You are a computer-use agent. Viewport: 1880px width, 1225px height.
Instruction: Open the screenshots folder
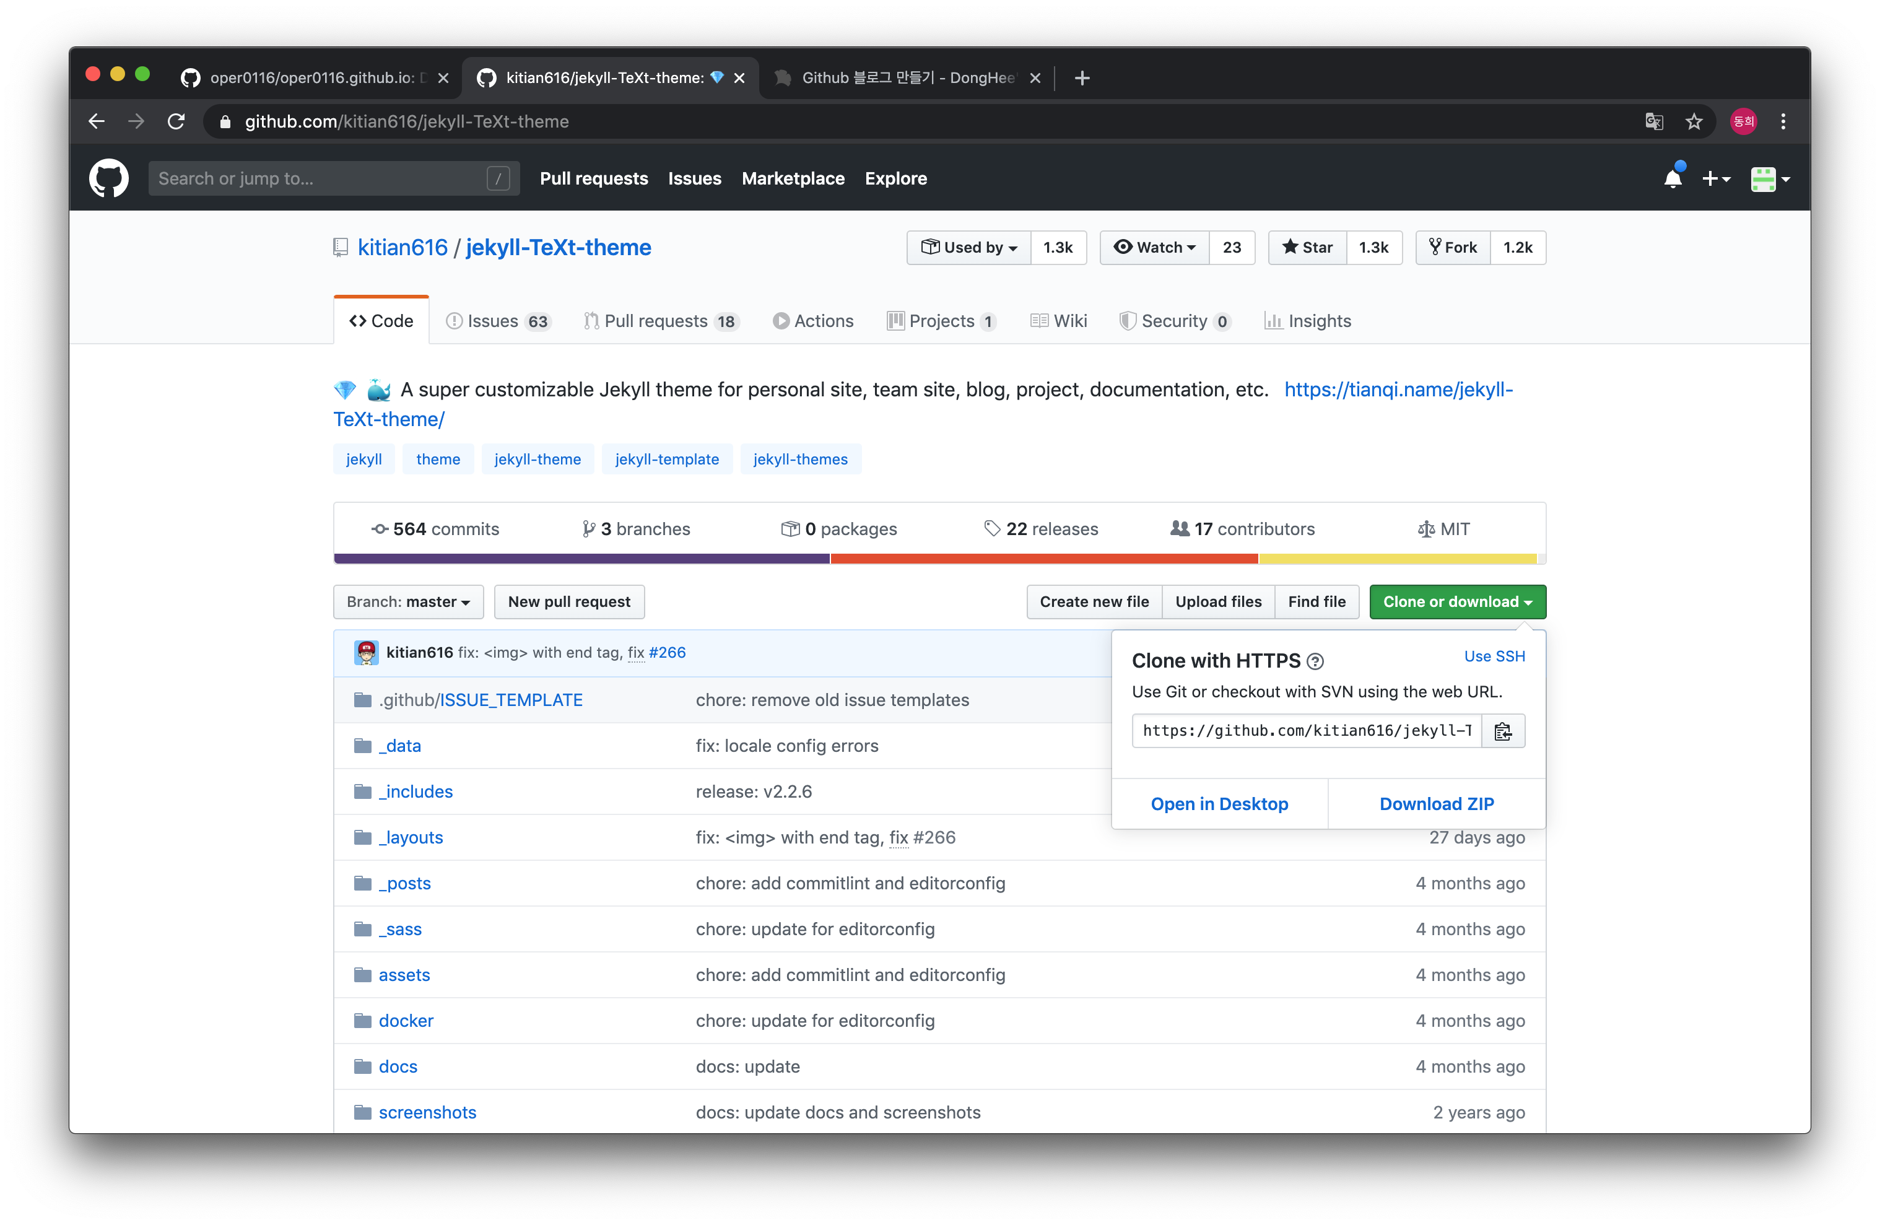(427, 1113)
